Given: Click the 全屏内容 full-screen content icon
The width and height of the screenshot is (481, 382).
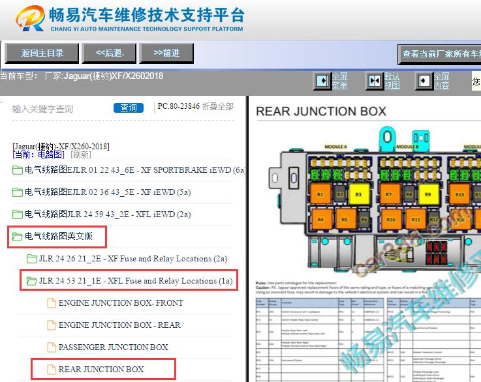Looking at the screenshot, I should 424,81.
